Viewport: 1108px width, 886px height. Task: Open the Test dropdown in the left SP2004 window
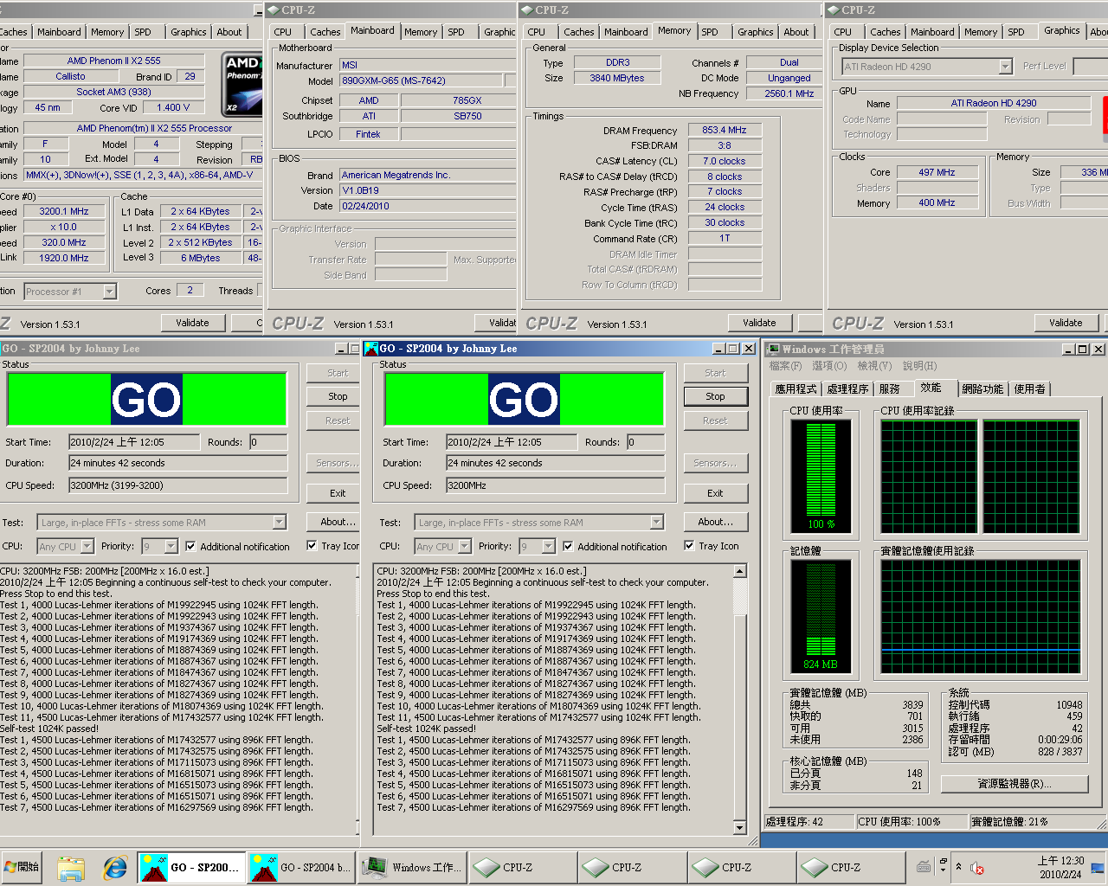tap(279, 523)
